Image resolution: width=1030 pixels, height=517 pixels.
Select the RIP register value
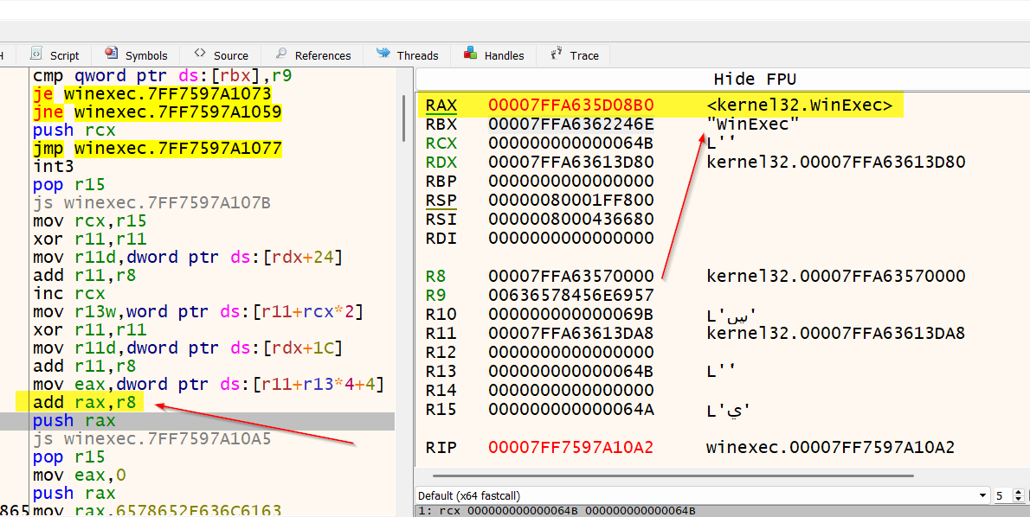[x=570, y=448]
